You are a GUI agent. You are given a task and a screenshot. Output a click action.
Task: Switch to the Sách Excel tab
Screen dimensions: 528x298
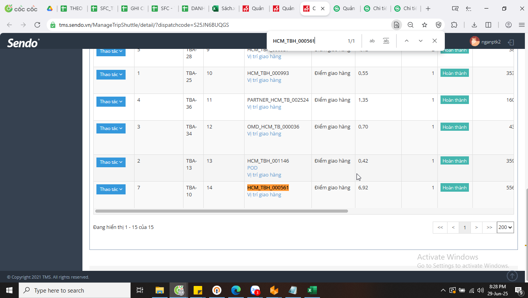tap(223, 9)
